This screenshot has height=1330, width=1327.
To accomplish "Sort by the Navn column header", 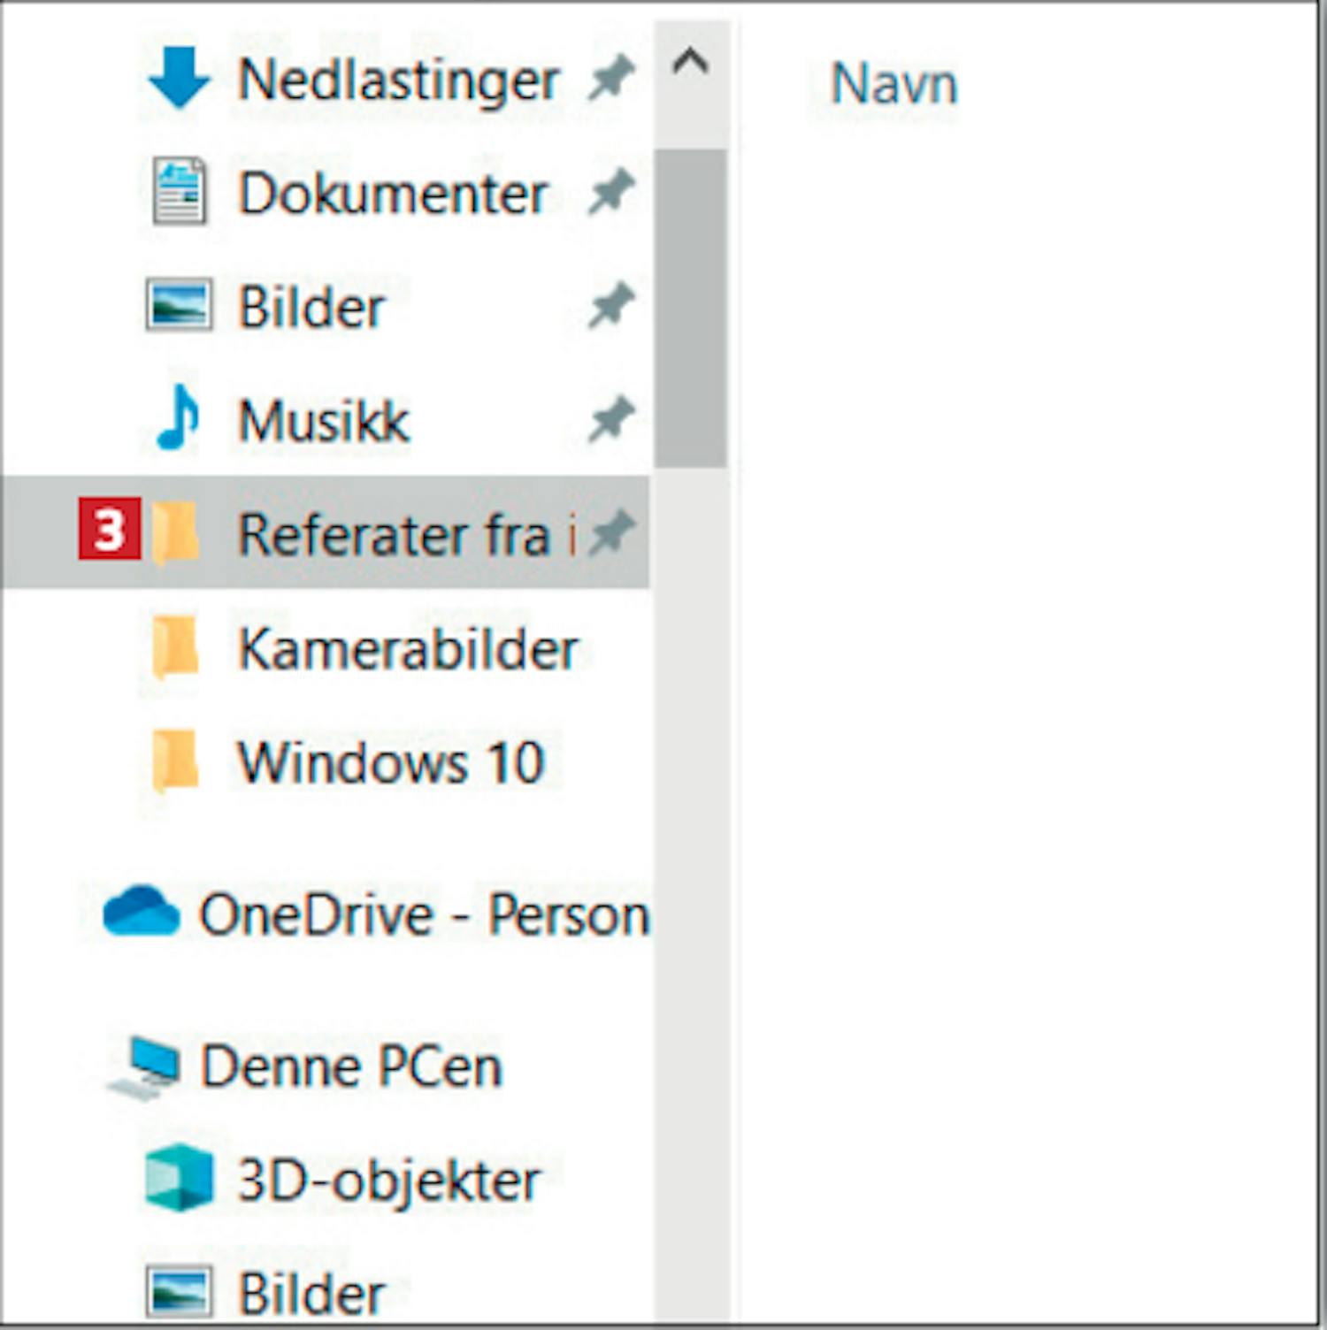I will 894,85.
